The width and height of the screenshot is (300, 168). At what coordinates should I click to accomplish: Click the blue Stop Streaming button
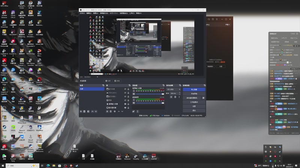194,89
